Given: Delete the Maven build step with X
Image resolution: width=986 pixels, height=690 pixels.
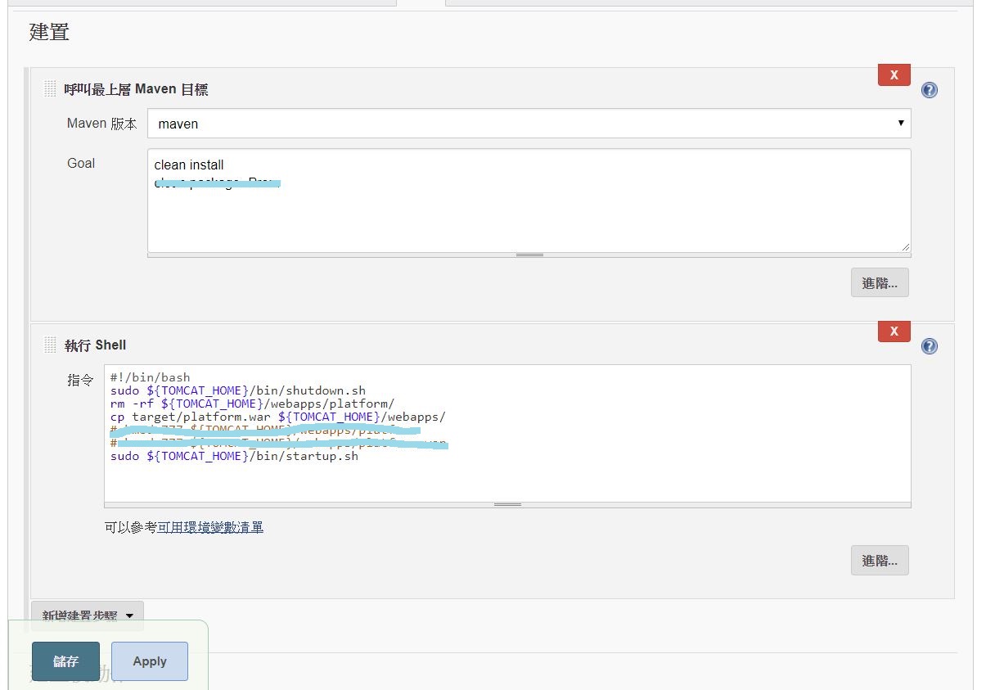Looking at the screenshot, I should coord(894,74).
